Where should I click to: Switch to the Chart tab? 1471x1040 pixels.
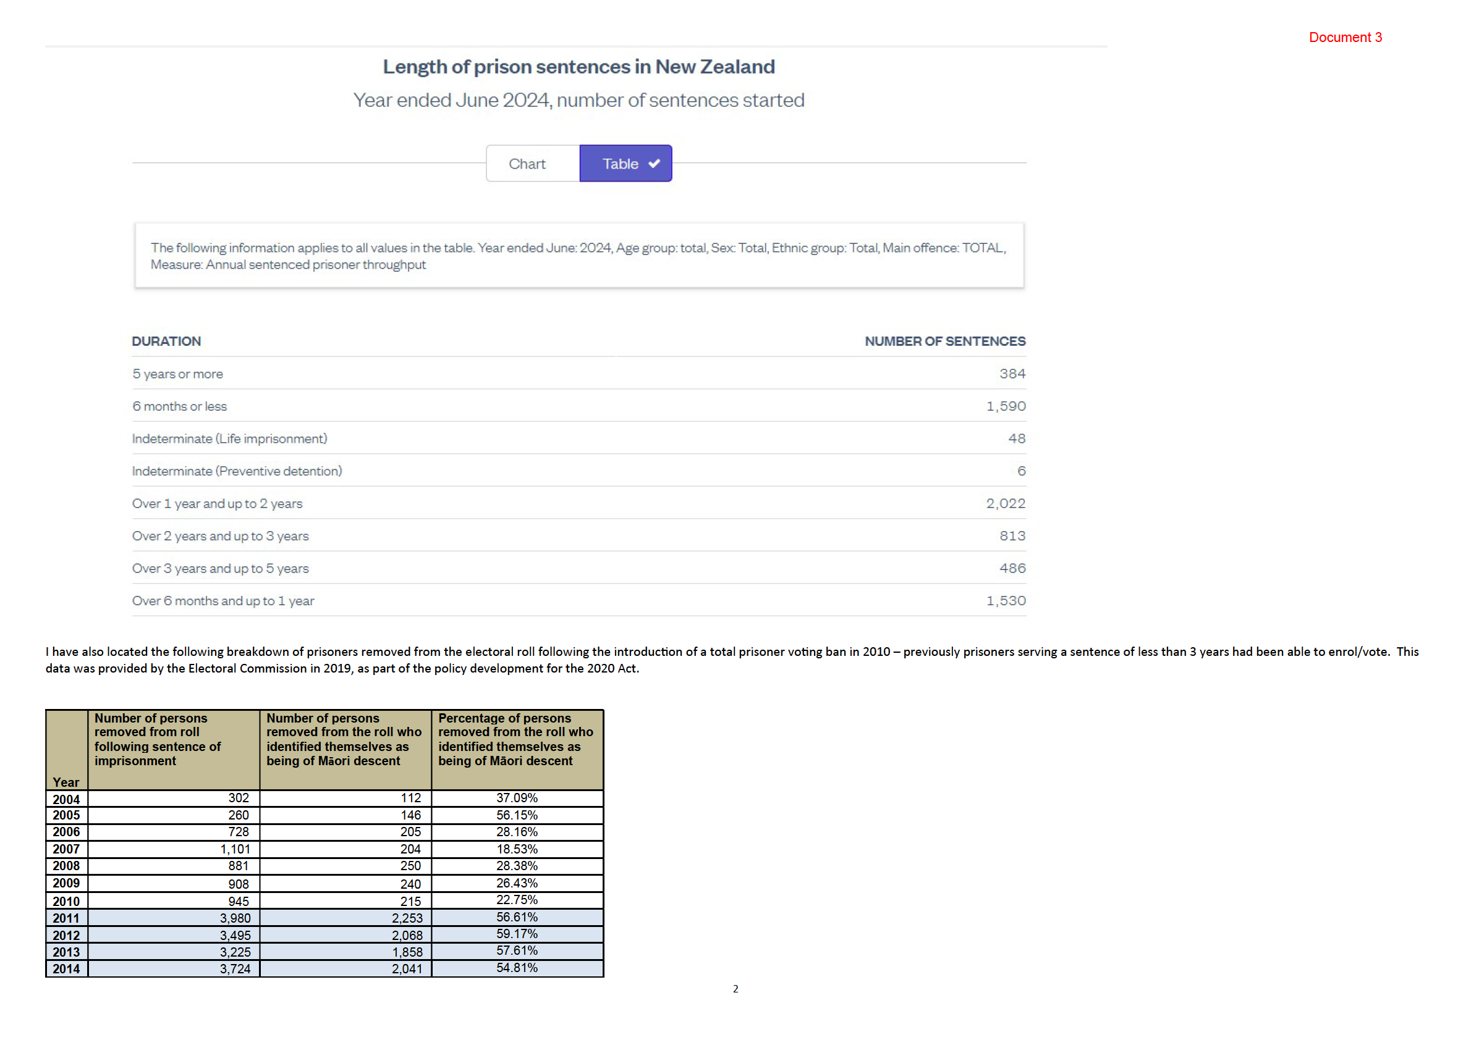(x=533, y=163)
